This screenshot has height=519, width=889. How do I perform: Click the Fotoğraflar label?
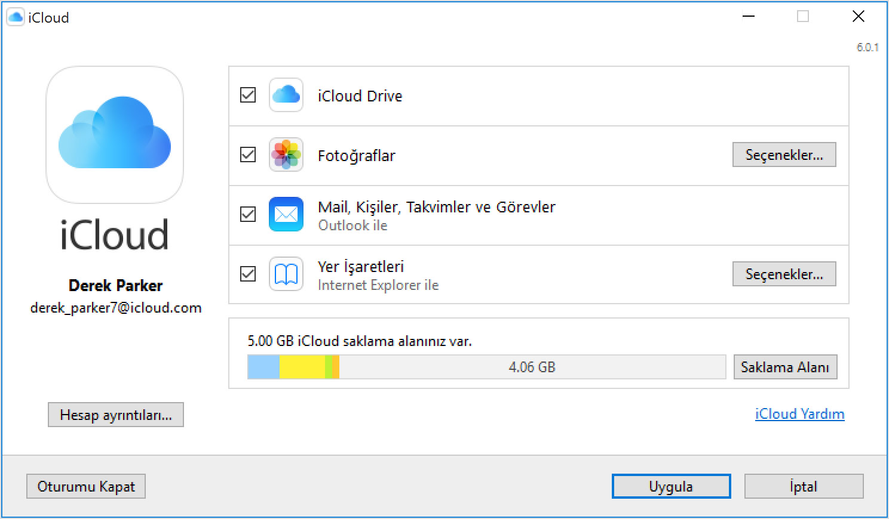click(x=356, y=156)
